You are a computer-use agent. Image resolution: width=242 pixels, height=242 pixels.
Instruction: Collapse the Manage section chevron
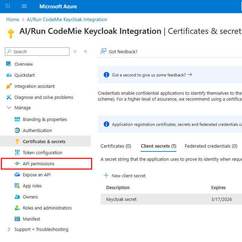[9, 108]
